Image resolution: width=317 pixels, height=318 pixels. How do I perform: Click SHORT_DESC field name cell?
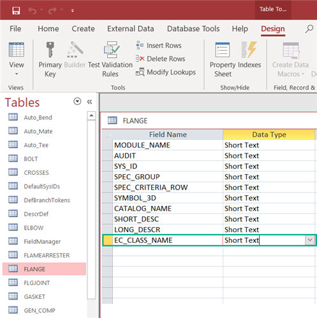tap(168, 219)
